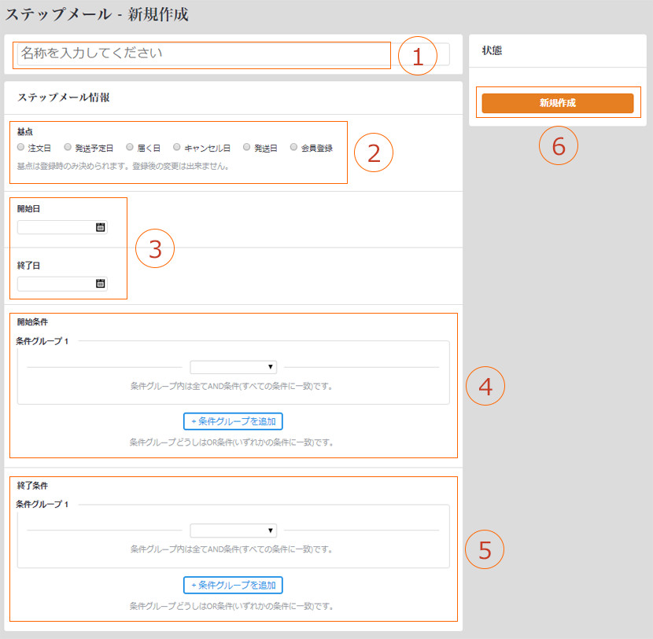Choose 発送予定日 as the base point
This screenshot has width=653, height=639.
tap(68, 147)
